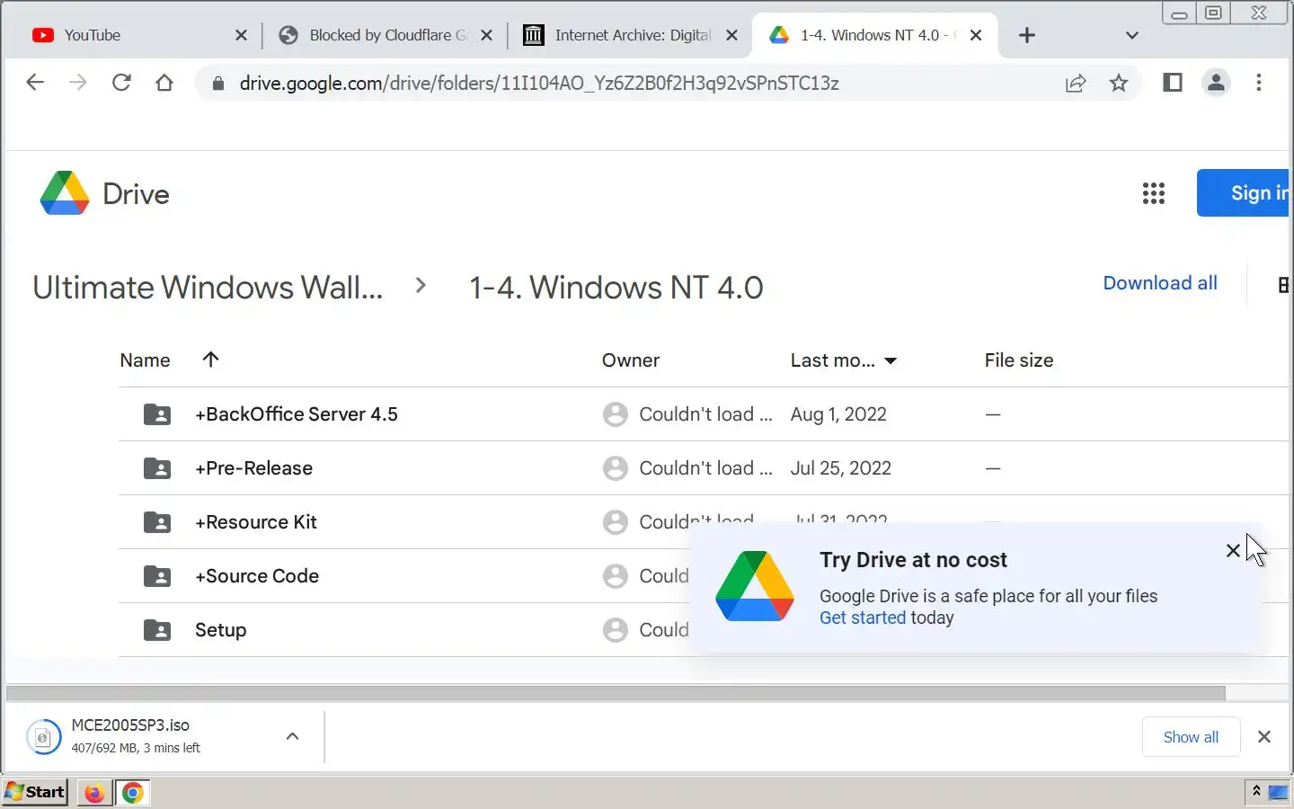Image resolution: width=1294 pixels, height=809 pixels.
Task: Click the Sign in button
Action: pyautogui.click(x=1243, y=192)
